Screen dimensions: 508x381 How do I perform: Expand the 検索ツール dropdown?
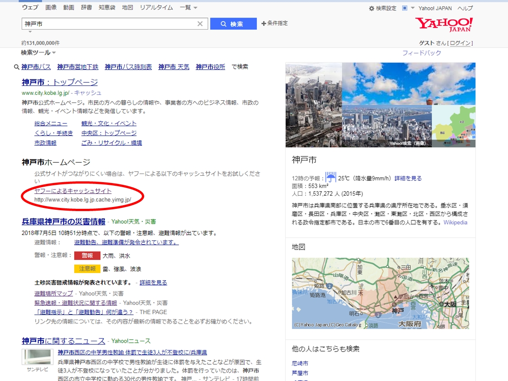[x=38, y=52]
